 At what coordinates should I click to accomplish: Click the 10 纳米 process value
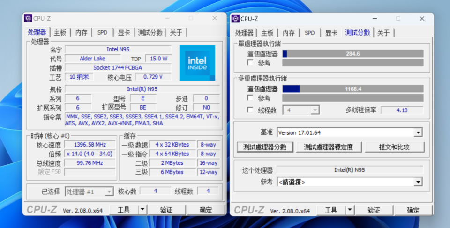coord(79,77)
